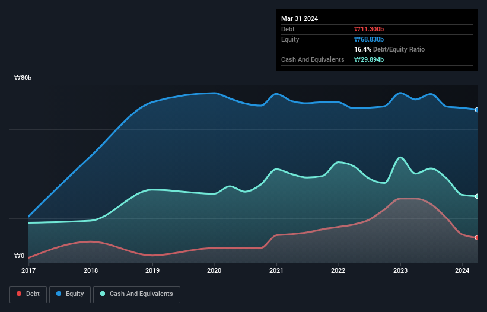The height and width of the screenshot is (312, 487).
Task: Select the 2024 x-axis label
Action: point(462,270)
